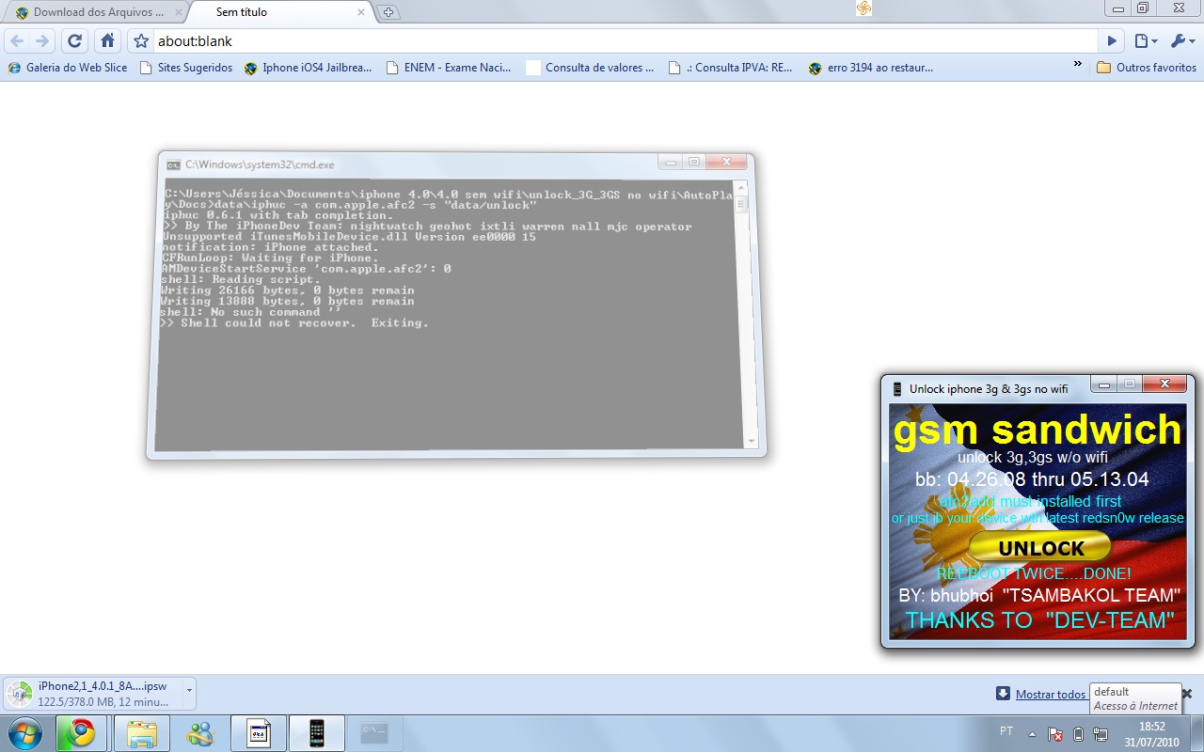Open Windows Live Messenger taskbar icon
1204x752 pixels.
(x=200, y=733)
